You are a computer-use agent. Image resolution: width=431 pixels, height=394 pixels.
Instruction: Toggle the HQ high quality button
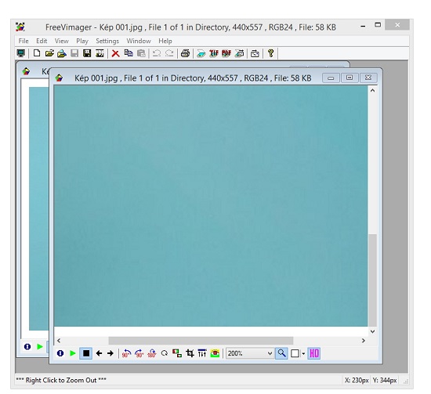[314, 353]
